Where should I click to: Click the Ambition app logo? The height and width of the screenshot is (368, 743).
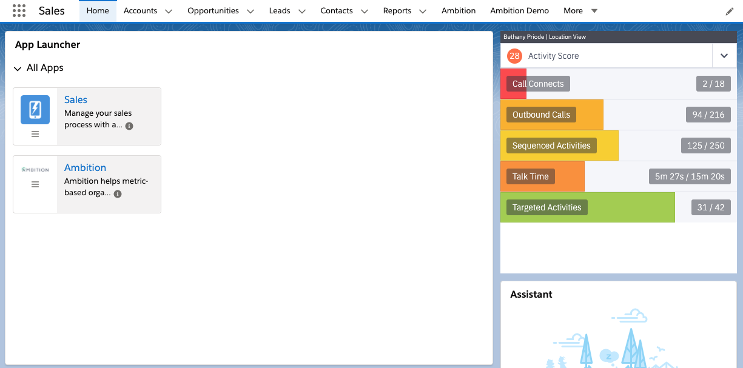35,170
